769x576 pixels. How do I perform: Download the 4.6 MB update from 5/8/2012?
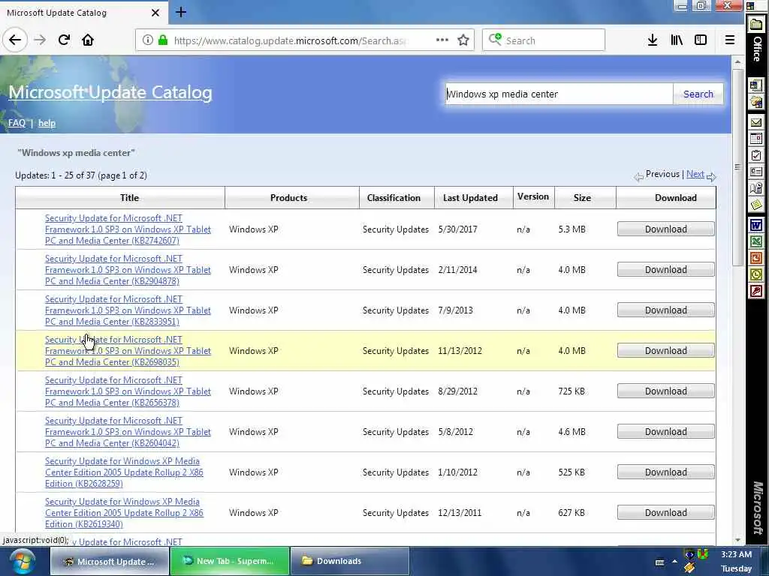pos(665,431)
